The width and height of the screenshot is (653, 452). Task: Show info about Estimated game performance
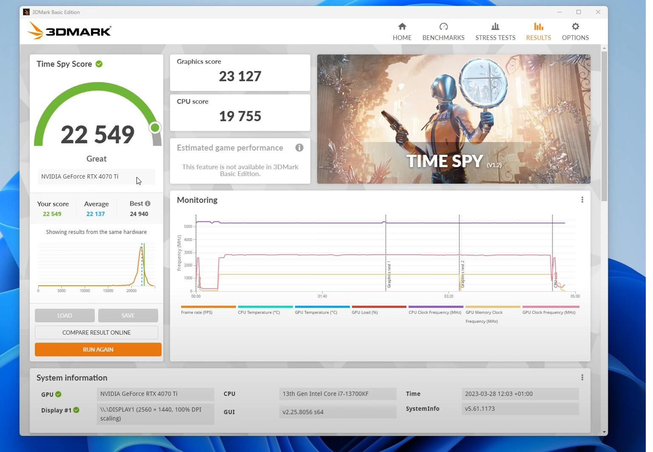[x=299, y=148]
